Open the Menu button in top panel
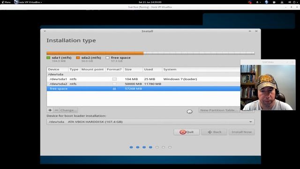 (x=6, y=2)
